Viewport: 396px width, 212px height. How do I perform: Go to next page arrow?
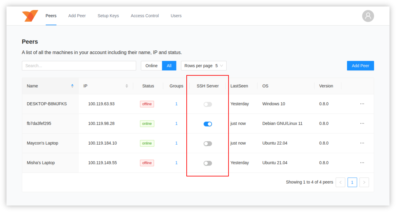[x=364, y=182]
